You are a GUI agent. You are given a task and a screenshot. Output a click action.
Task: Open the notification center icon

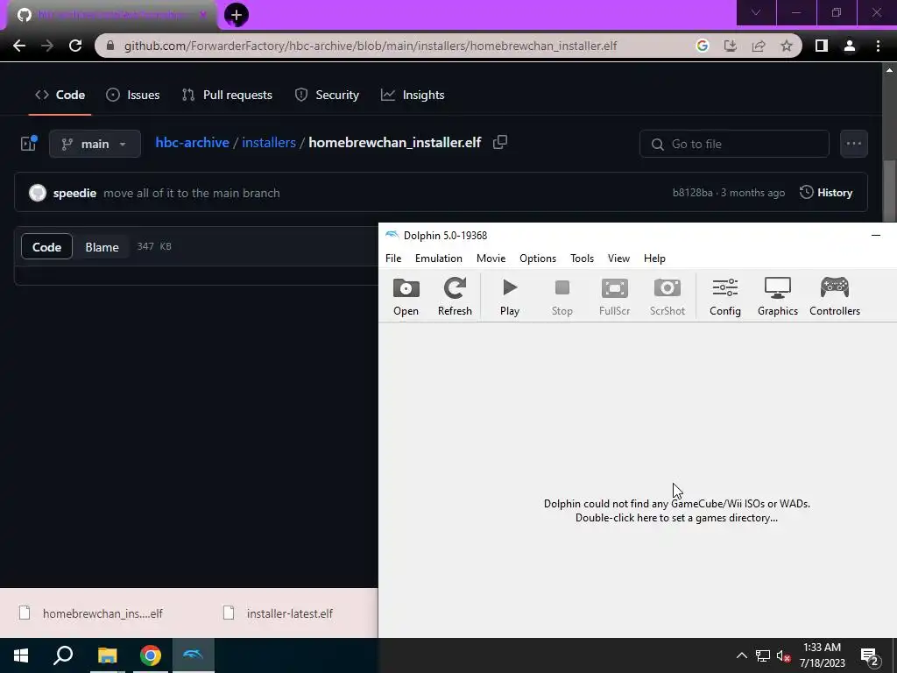pyautogui.click(x=870, y=656)
